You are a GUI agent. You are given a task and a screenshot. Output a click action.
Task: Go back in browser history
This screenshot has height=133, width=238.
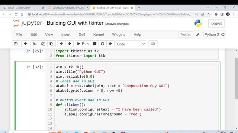[4, 14]
